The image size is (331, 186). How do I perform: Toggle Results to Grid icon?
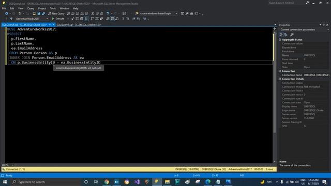[112, 19]
